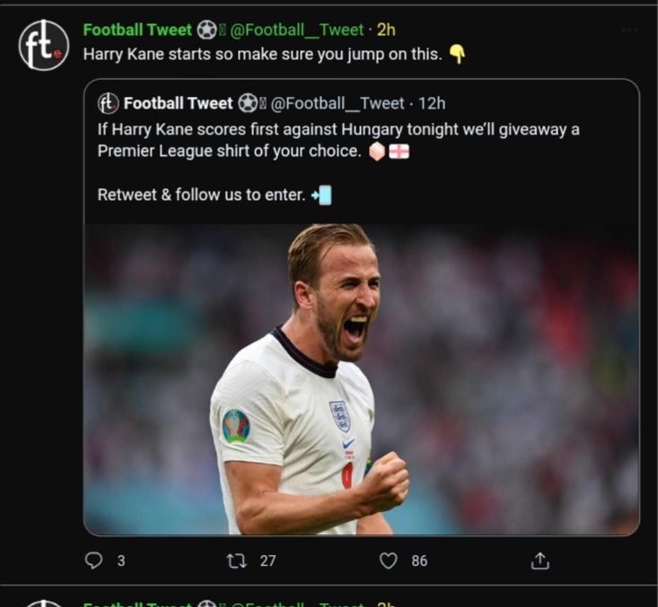This screenshot has height=607, width=658.
Task: Click the 27 retweet count
Action: point(268,560)
